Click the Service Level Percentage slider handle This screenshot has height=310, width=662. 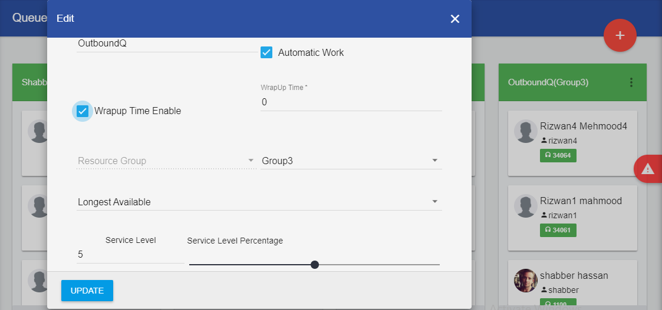point(315,265)
